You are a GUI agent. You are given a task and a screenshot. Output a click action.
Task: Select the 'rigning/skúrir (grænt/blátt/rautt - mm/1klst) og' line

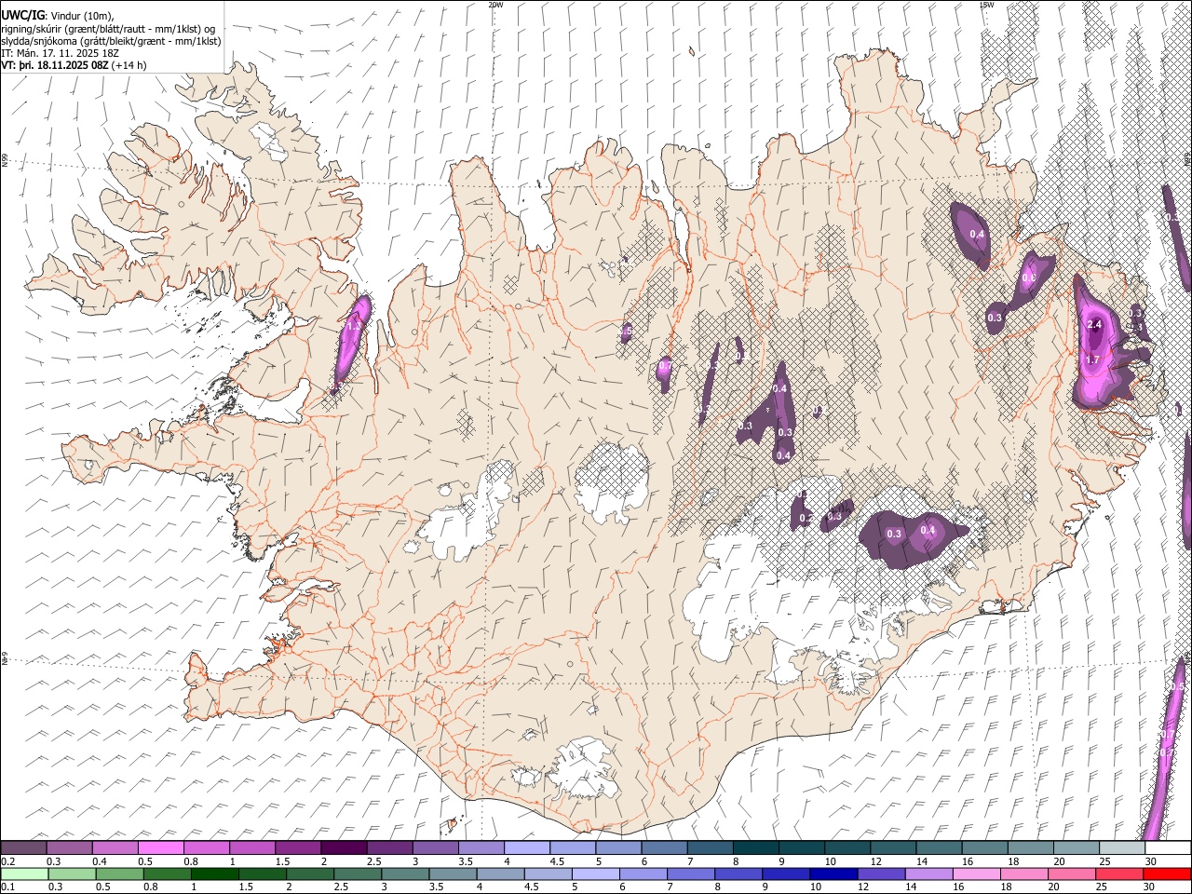pyautogui.click(x=108, y=28)
